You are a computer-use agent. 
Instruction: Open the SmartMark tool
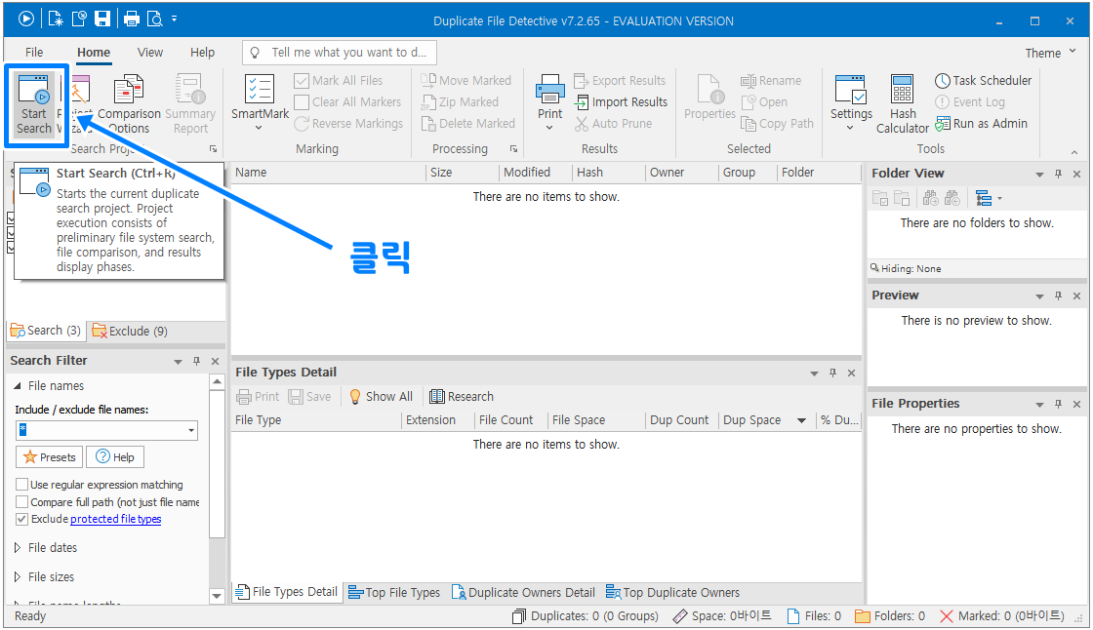pos(260,102)
